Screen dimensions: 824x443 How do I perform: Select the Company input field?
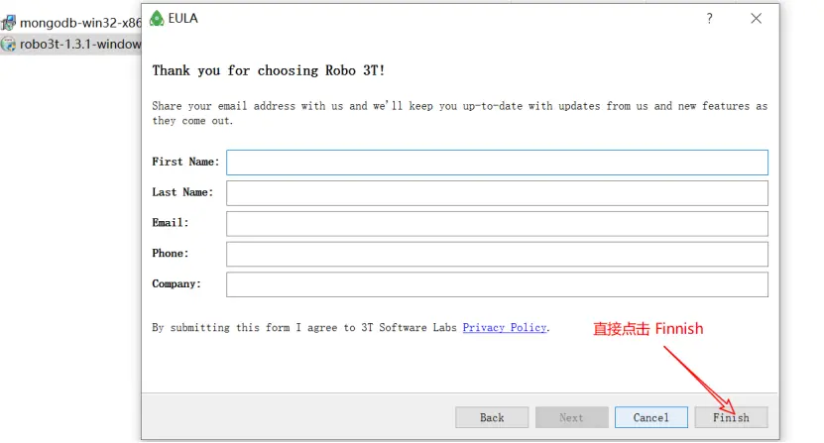pyautogui.click(x=497, y=284)
